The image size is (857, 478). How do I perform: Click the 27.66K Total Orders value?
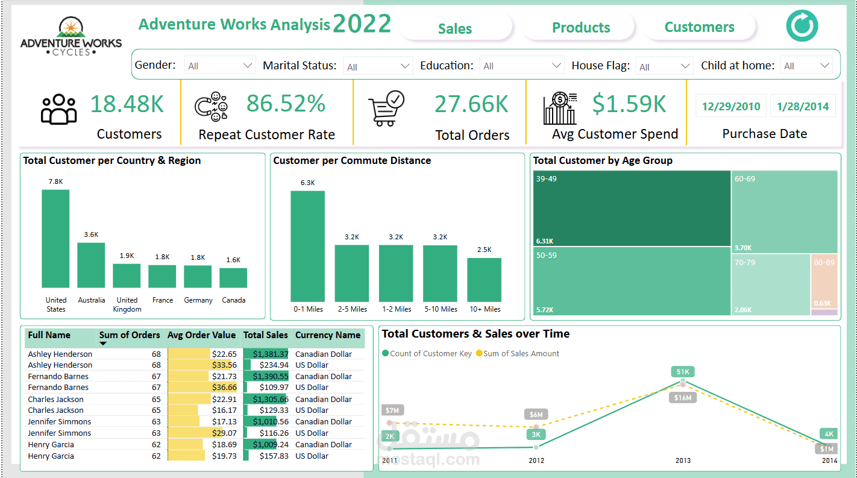click(x=472, y=104)
